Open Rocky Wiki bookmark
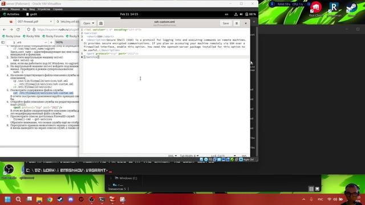 point(31,36)
